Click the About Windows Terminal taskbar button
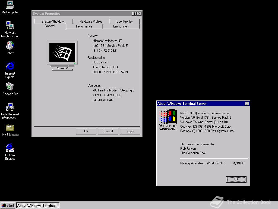This screenshot has height=209, width=278. pos(38,205)
